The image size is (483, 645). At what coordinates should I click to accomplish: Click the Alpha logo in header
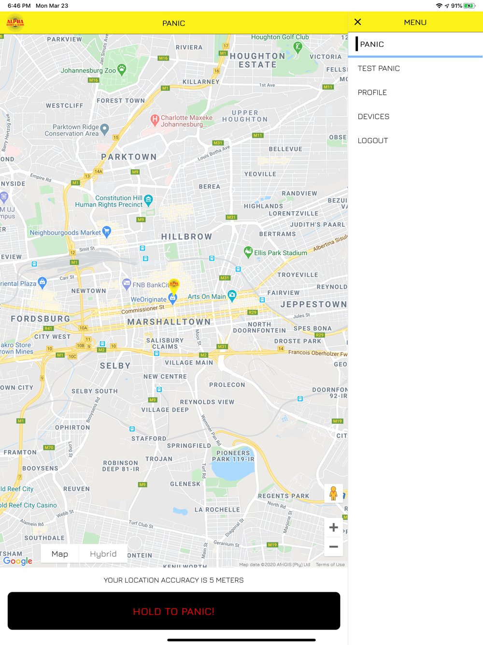point(15,23)
